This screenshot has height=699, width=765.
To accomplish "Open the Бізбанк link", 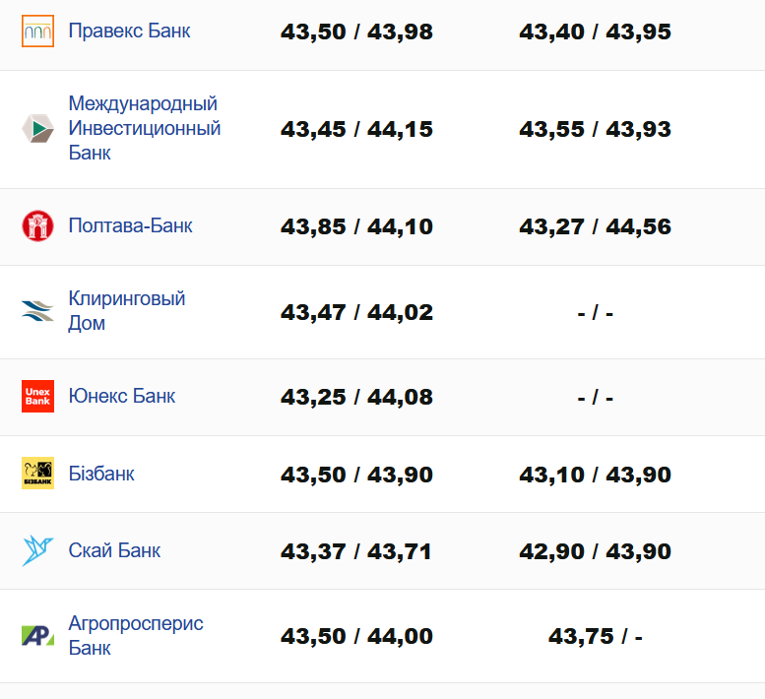I will tap(101, 474).
